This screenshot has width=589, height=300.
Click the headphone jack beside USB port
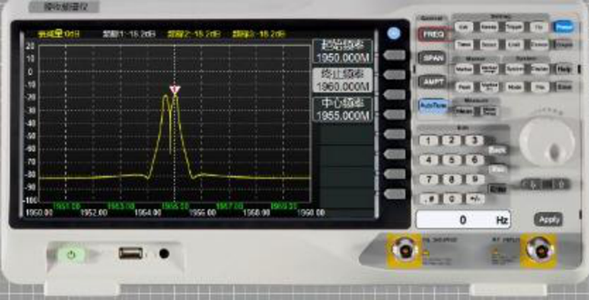pyautogui.click(x=164, y=254)
